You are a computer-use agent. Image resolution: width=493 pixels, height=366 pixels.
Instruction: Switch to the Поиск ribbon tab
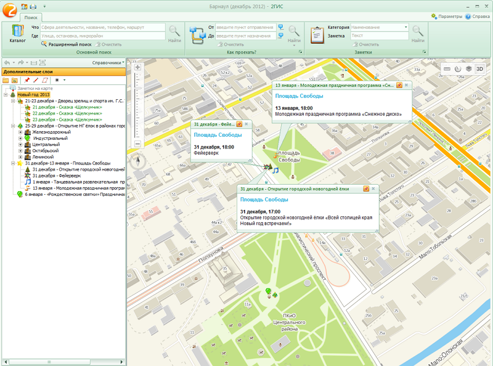click(30, 18)
